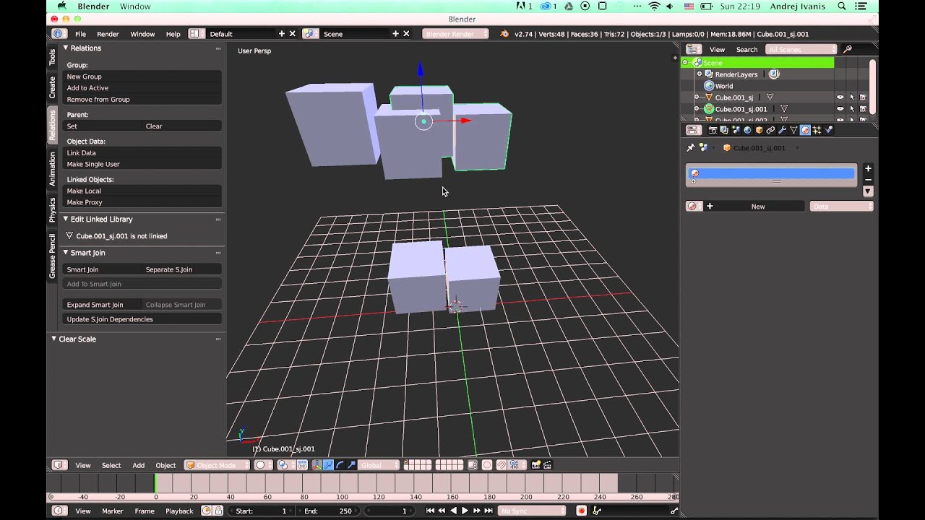Open the Material properties sphere tab
The width and height of the screenshot is (925, 520).
pyautogui.click(x=805, y=130)
